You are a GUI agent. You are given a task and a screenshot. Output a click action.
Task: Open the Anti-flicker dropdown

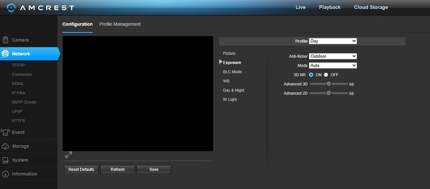click(x=333, y=56)
